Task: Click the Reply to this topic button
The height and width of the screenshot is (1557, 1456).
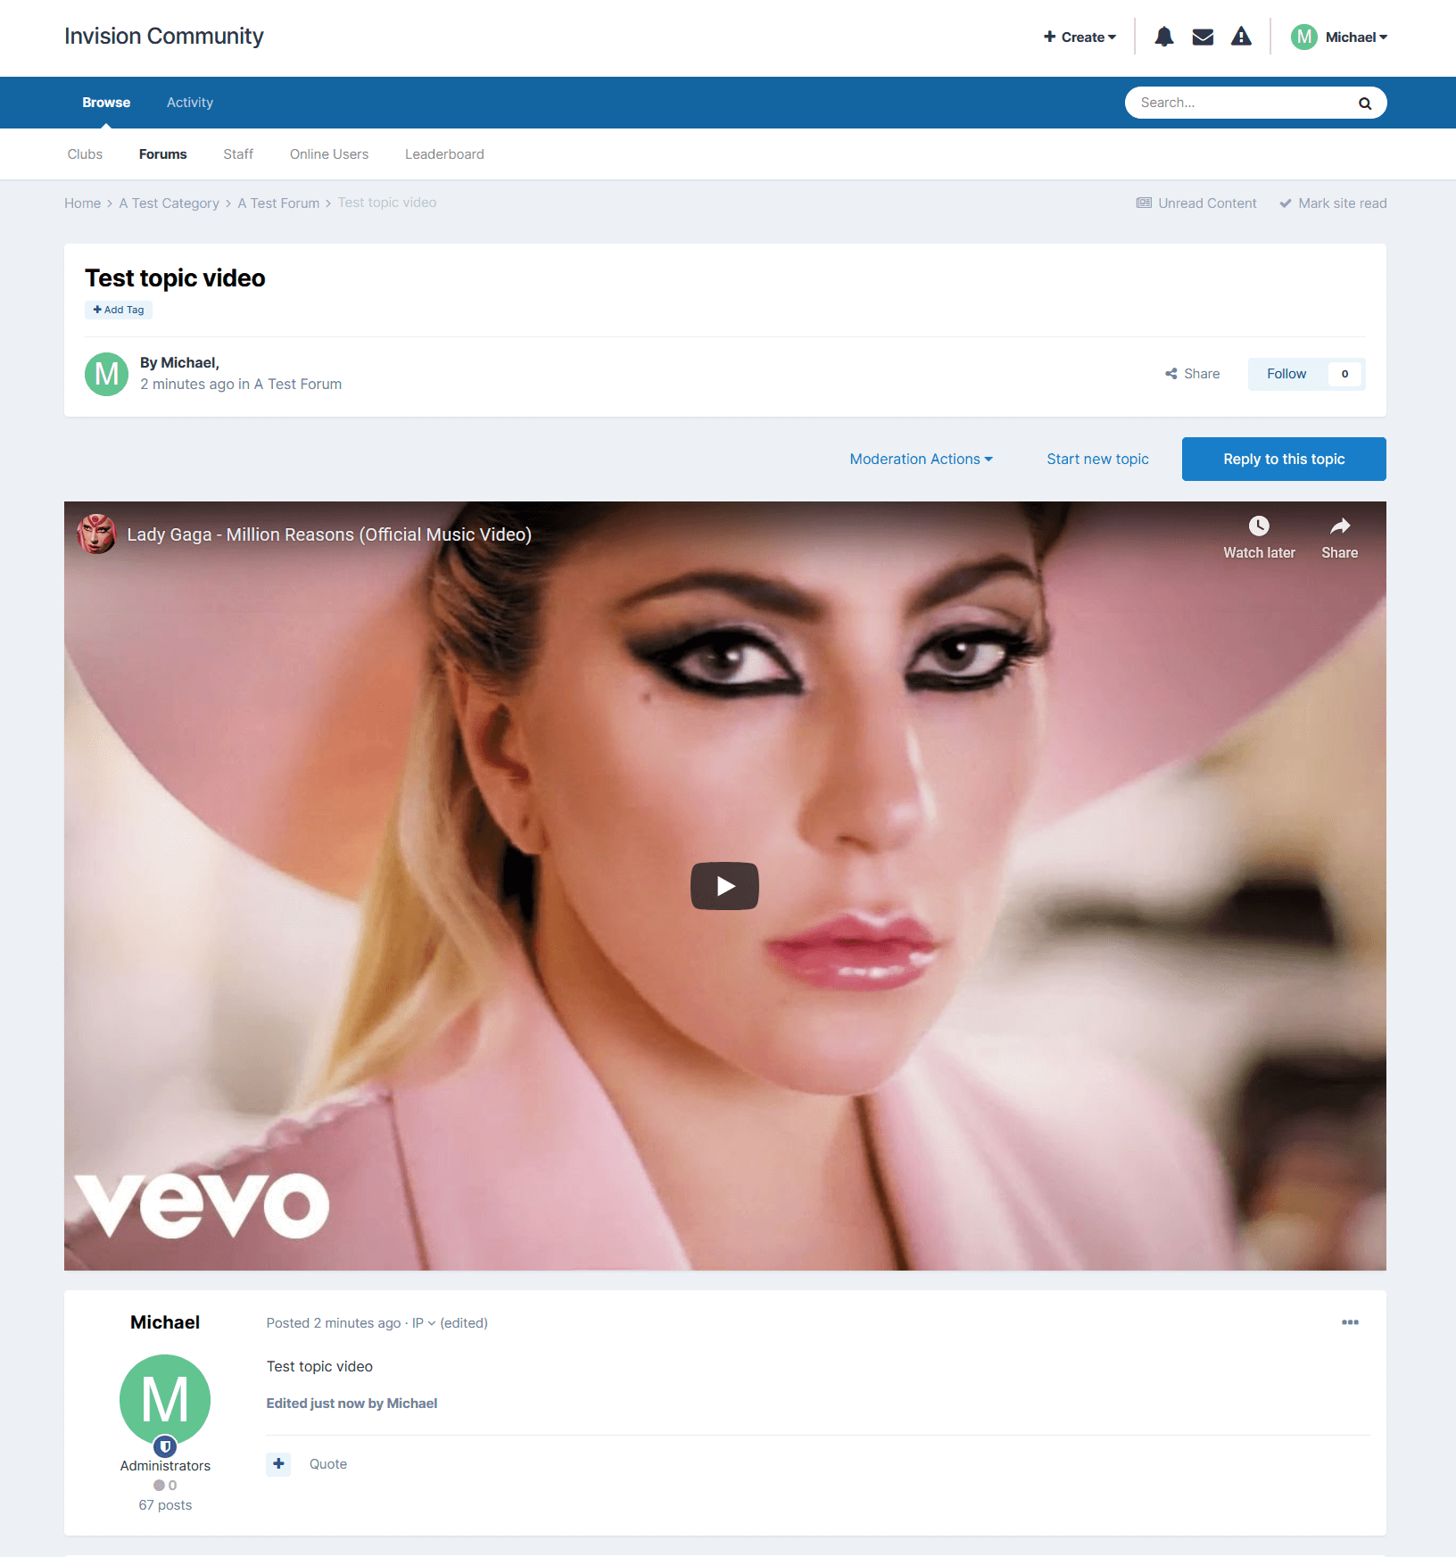Action: pos(1284,459)
